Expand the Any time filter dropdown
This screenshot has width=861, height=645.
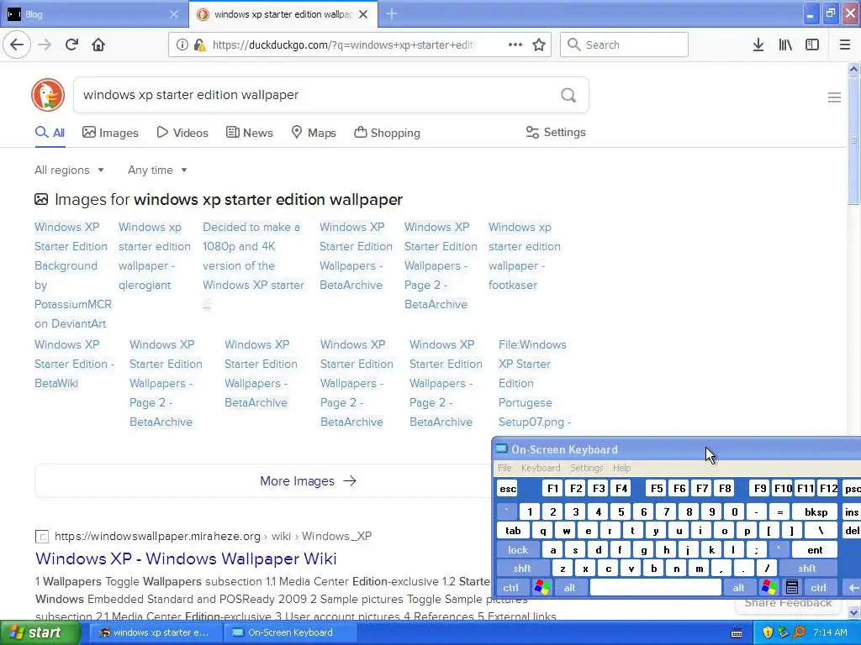click(157, 170)
